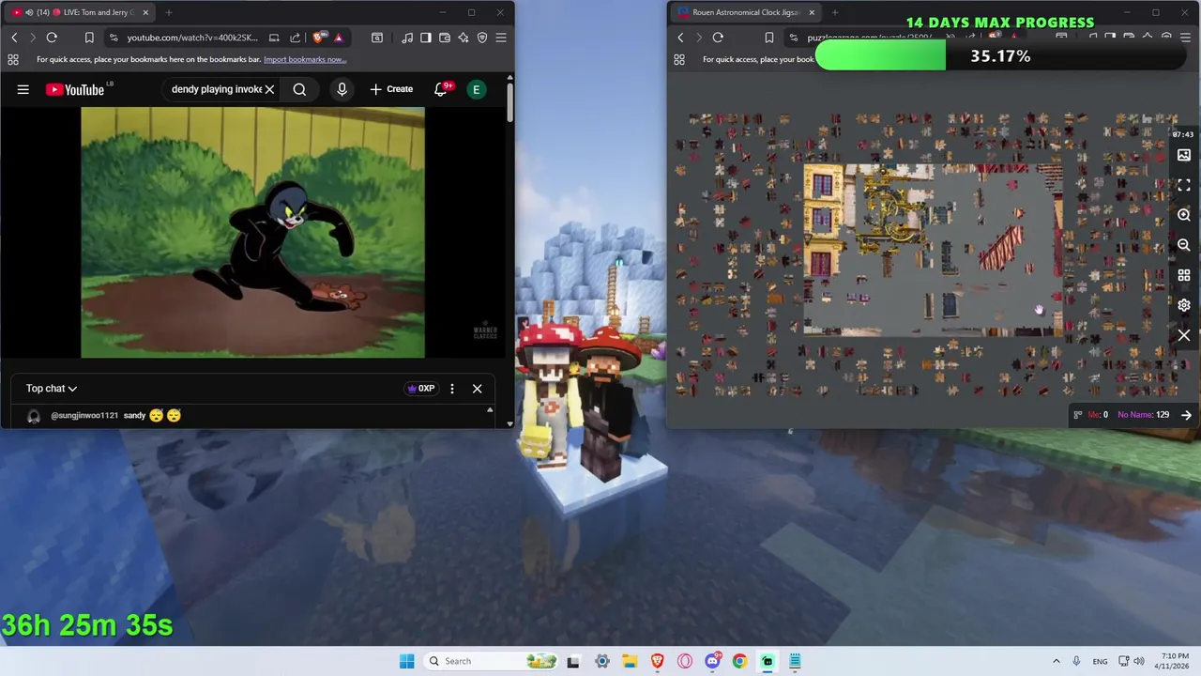Start YouTube voice search with microphone
The width and height of the screenshot is (1201, 676).
click(x=342, y=89)
